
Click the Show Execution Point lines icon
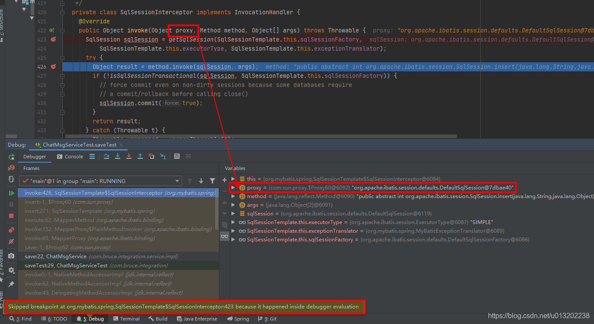point(92,156)
